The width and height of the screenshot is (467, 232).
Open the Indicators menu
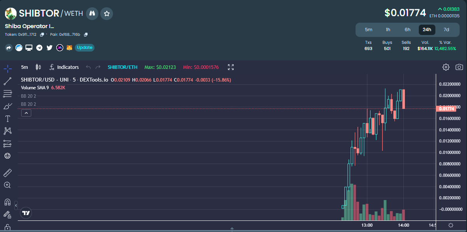pos(64,67)
